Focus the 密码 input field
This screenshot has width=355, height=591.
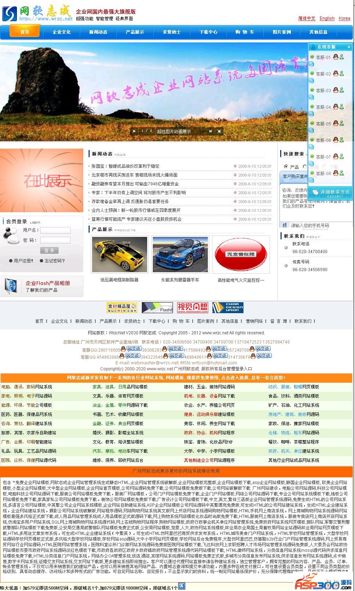(x=55, y=240)
